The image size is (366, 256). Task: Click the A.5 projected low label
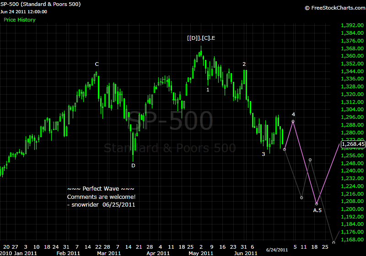tap(317, 210)
